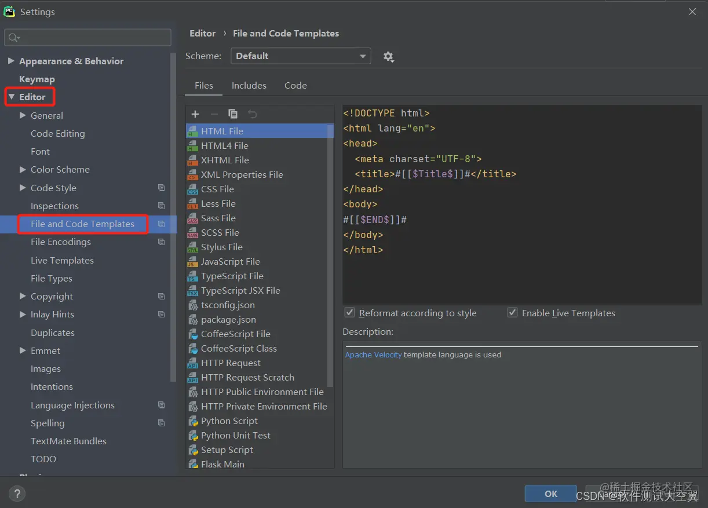Click project-level icon beside Code Style
The width and height of the screenshot is (708, 508).
161,188
